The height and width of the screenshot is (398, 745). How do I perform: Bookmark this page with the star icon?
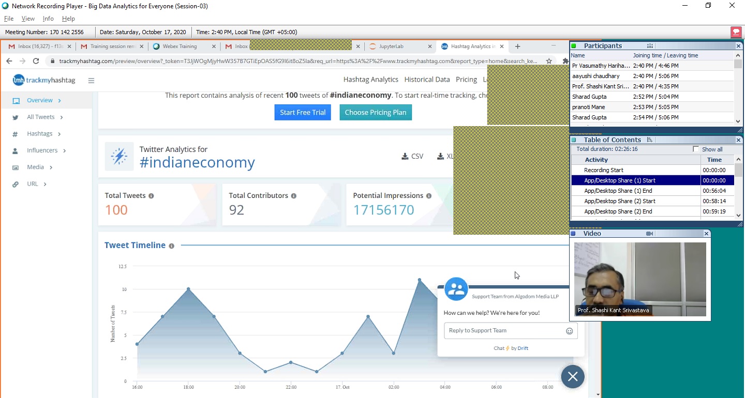point(549,61)
